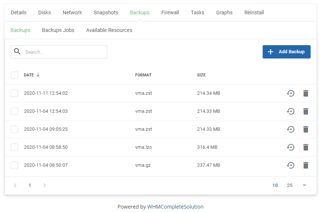This screenshot has width=322, height=213.
Task: Switch to the Tasks tab
Action: tap(197, 12)
